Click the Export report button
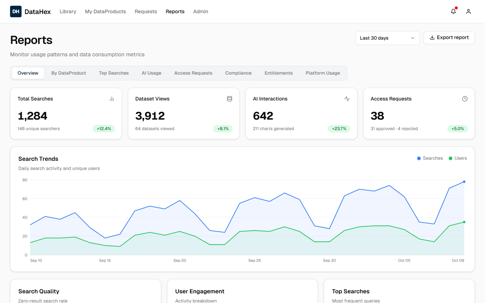Viewport: 485px width, 303px height. point(449,38)
